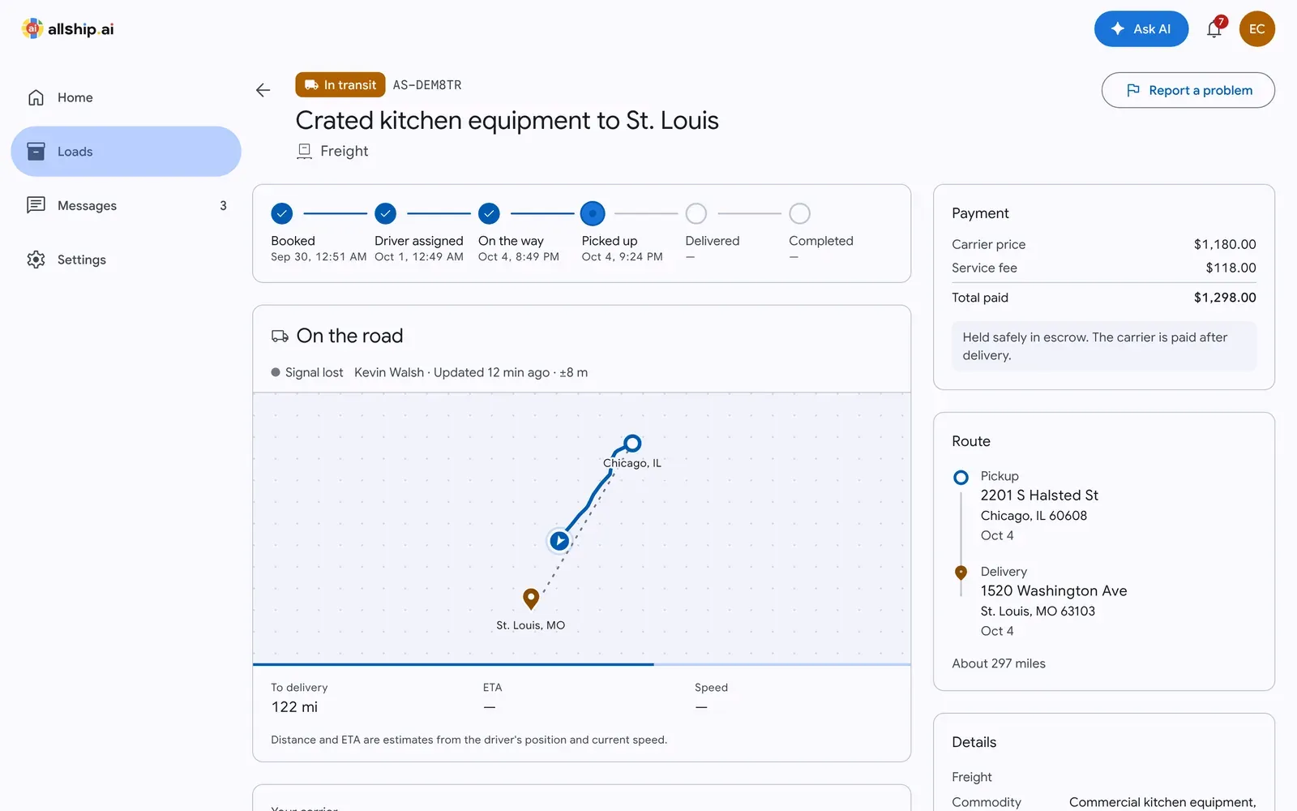Click the Messages unread count 3
Viewport: 1297px width, 811px height.
pos(223,206)
